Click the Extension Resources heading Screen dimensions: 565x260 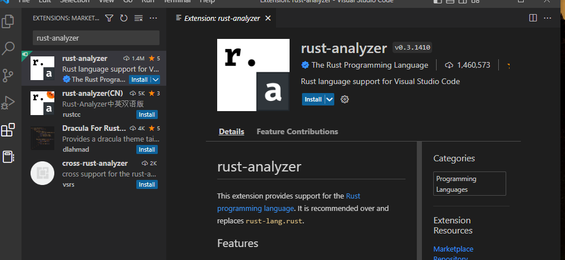tap(453, 225)
